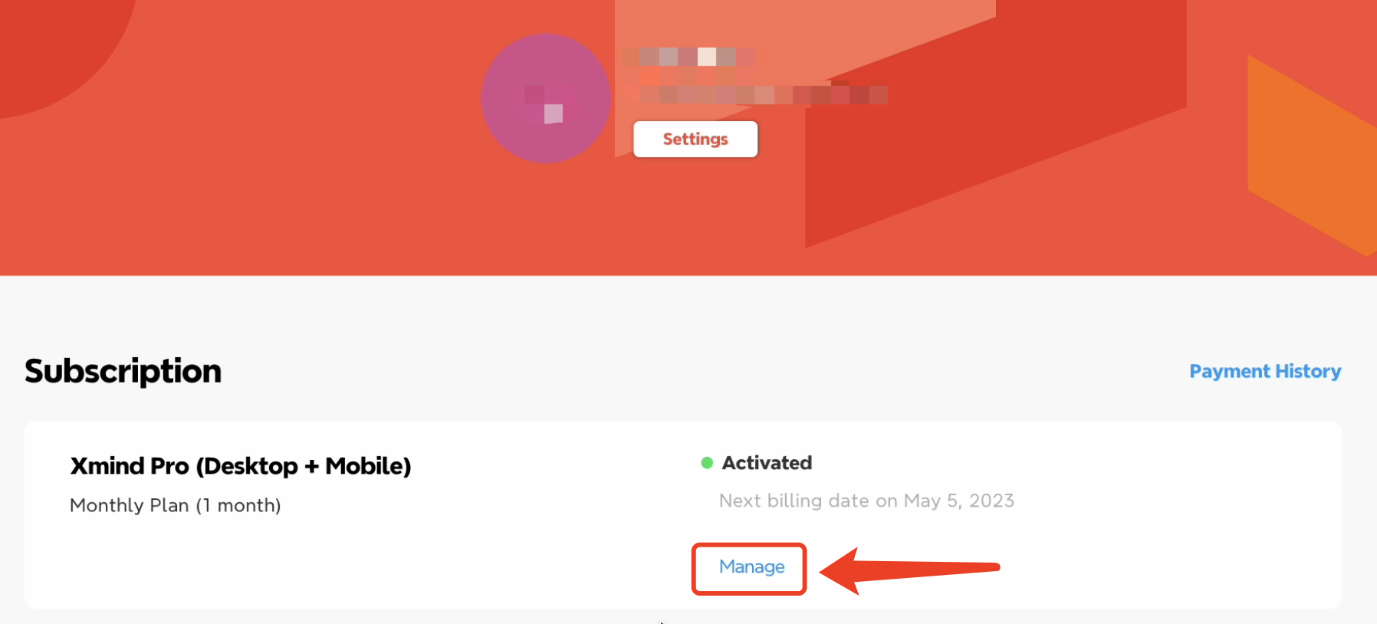The width and height of the screenshot is (1377, 624).
Task: Click the Subscription section heading
Action: tap(123, 371)
